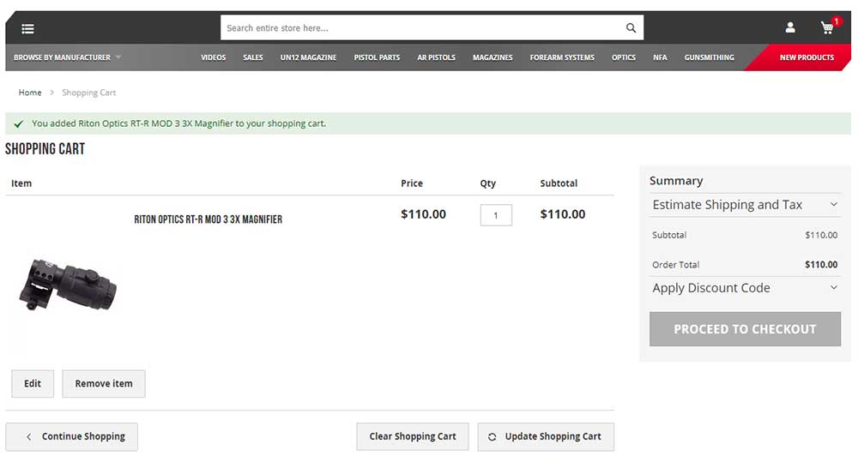Click Proceed to Checkout button
Screen dimensions: 858x462
(x=745, y=329)
